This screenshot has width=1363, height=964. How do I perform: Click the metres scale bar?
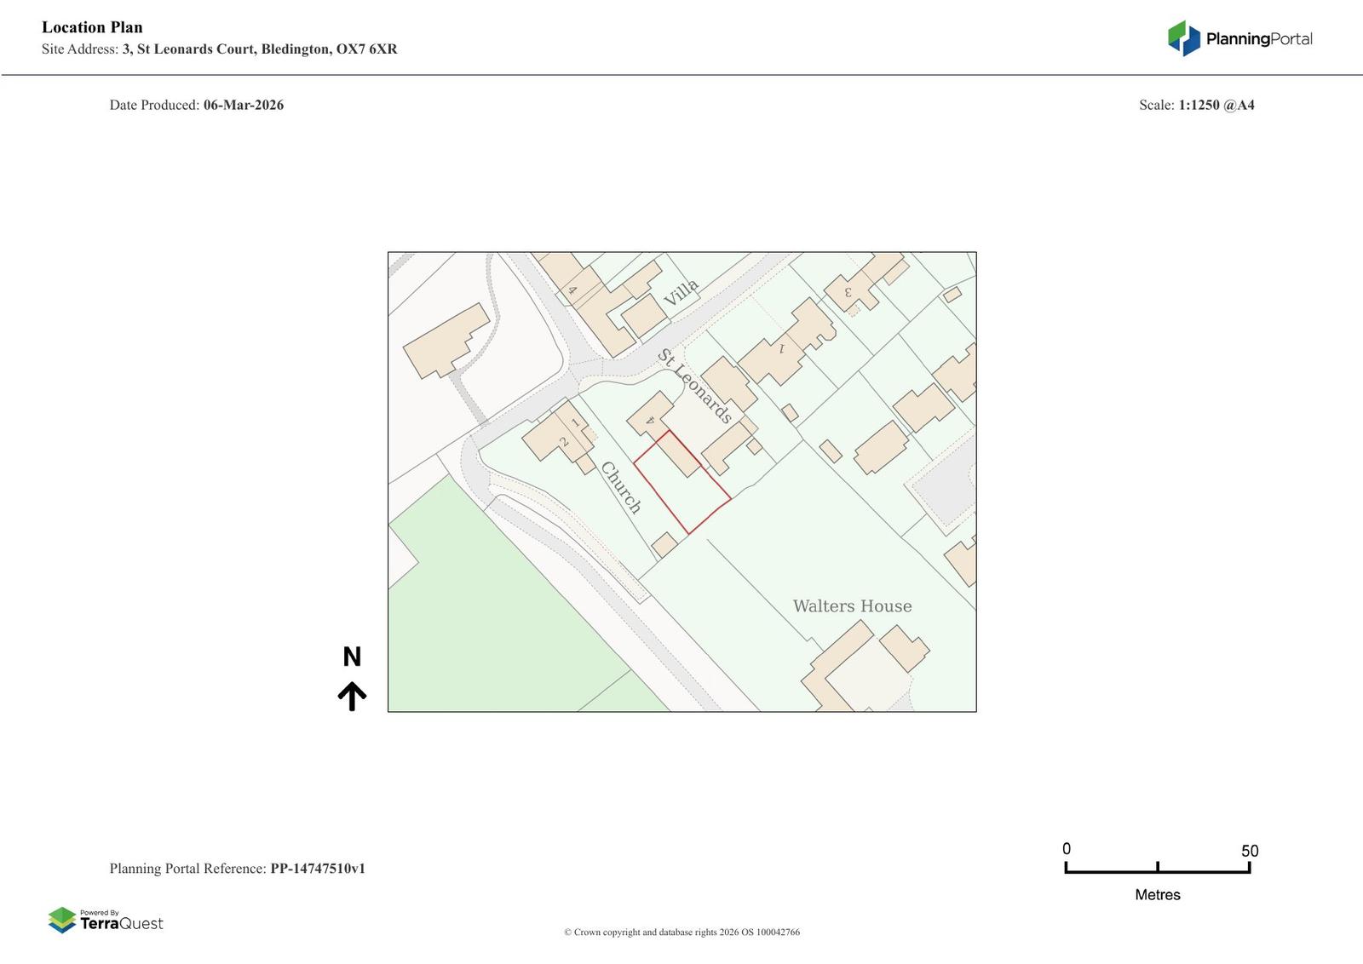coord(1157,868)
